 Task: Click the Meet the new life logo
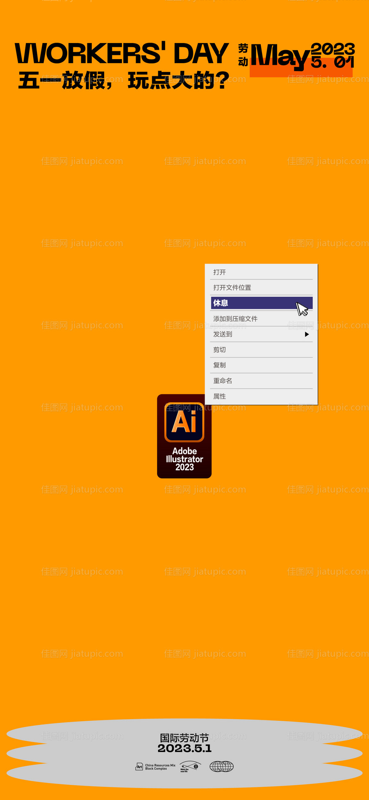[190, 767]
